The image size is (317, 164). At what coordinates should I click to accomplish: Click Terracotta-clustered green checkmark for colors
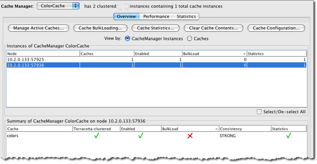point(97,135)
